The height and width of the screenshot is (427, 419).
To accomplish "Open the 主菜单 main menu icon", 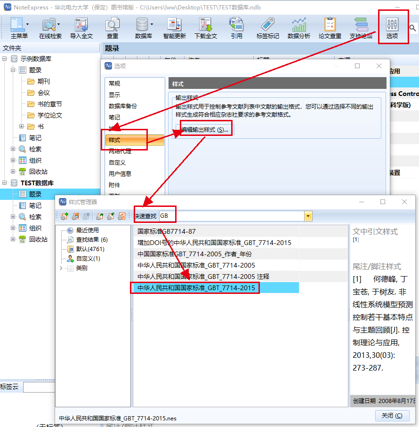I will (x=17, y=24).
